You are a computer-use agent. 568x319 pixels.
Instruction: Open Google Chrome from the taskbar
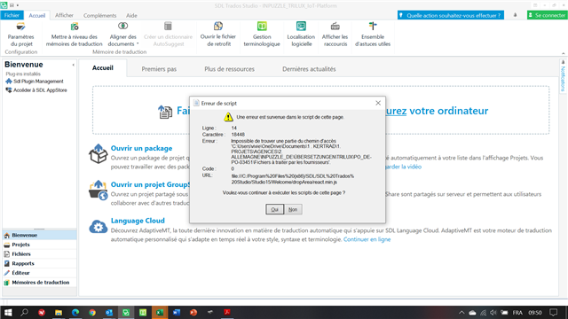click(92, 312)
